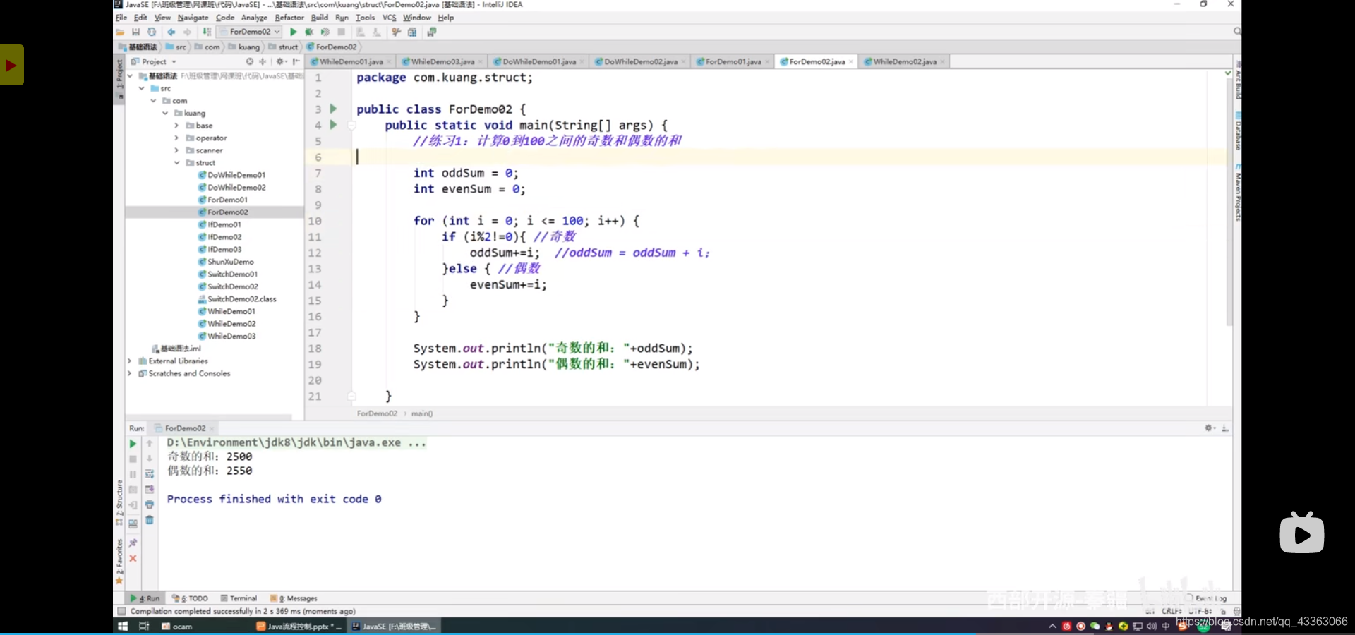1355x635 pixels.
Task: Click the gutter run arrow beside class ForDemo02
Action: (x=333, y=109)
